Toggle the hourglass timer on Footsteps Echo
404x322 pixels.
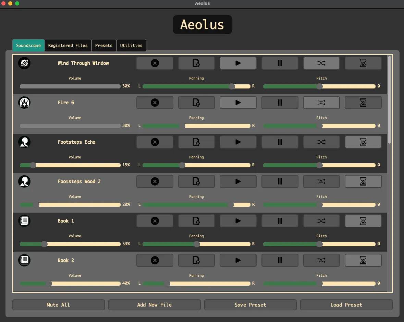[363, 142]
